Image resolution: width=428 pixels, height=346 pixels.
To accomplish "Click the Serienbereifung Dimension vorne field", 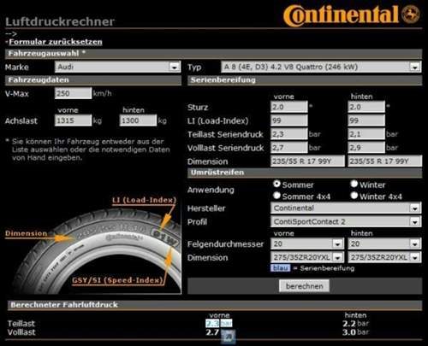I will pyautogui.click(x=307, y=161).
